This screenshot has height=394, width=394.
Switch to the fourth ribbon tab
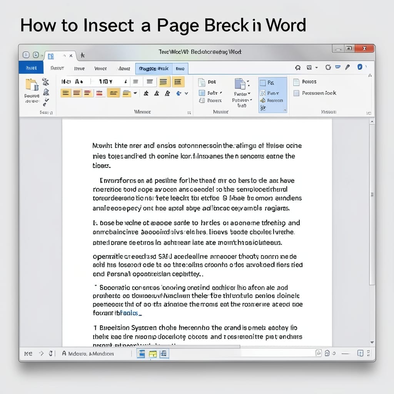(x=100, y=68)
